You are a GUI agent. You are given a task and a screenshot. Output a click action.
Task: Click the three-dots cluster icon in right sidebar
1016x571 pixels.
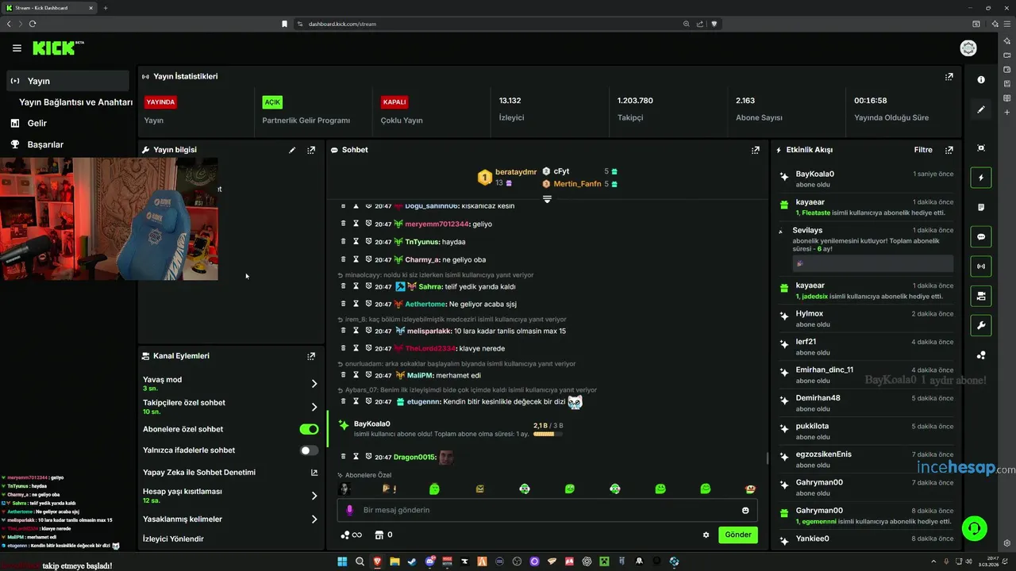(981, 355)
